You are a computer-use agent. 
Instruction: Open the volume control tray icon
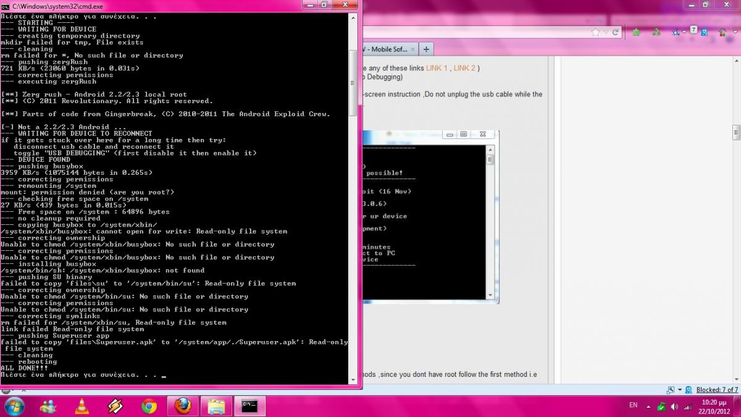(x=674, y=407)
